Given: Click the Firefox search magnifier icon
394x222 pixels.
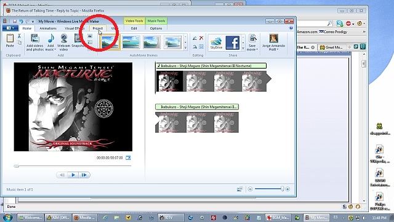Looking at the screenshot, I should pyautogui.click(x=329, y=23).
